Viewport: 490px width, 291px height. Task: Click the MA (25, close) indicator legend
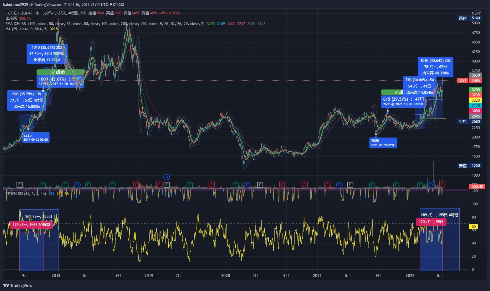27,29
